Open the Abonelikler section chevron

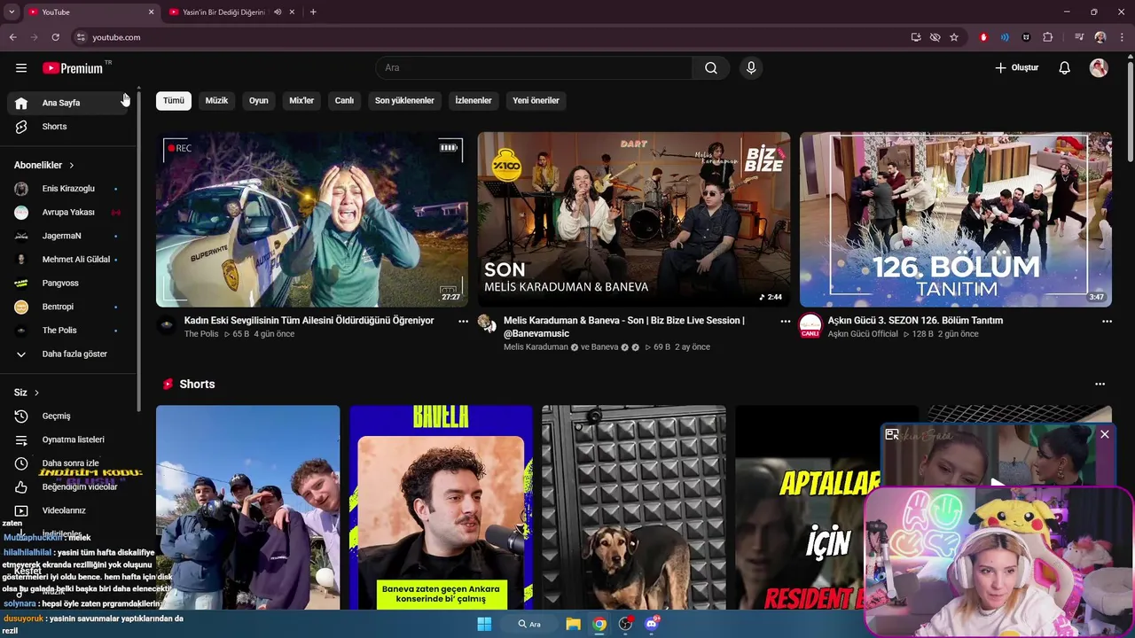click(x=72, y=166)
